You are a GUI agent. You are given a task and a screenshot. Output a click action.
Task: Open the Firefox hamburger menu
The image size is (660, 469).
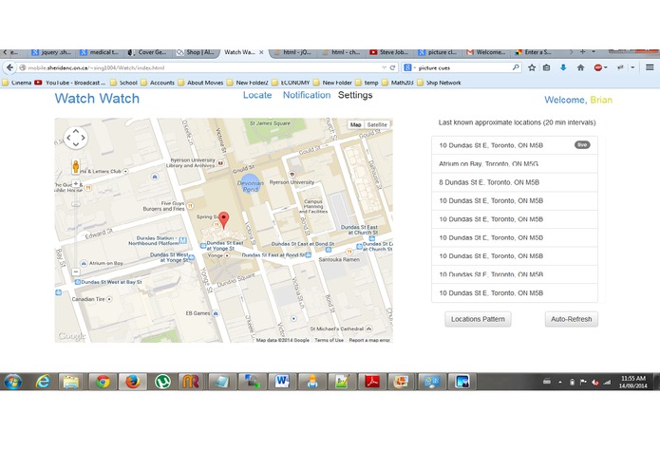point(650,67)
